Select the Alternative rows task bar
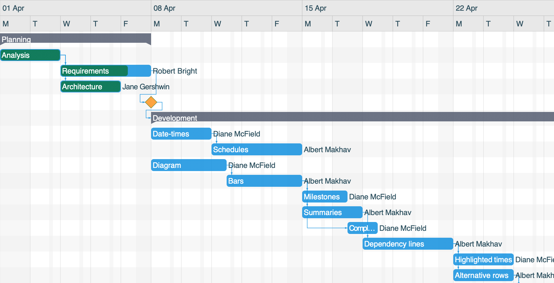Image resolution: width=554 pixels, height=283 pixels. click(x=483, y=275)
